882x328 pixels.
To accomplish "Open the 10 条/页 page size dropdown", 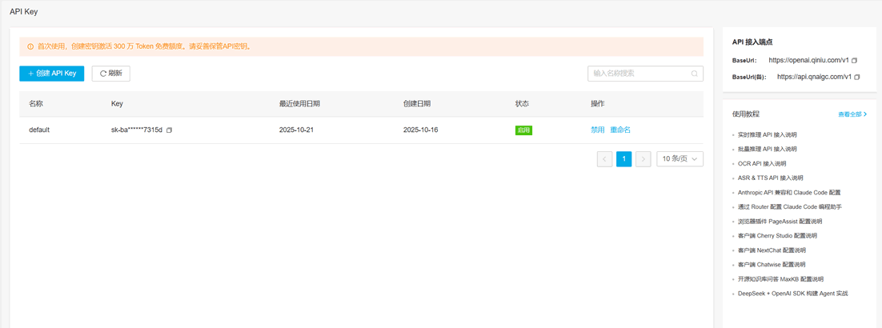I will click(x=680, y=159).
